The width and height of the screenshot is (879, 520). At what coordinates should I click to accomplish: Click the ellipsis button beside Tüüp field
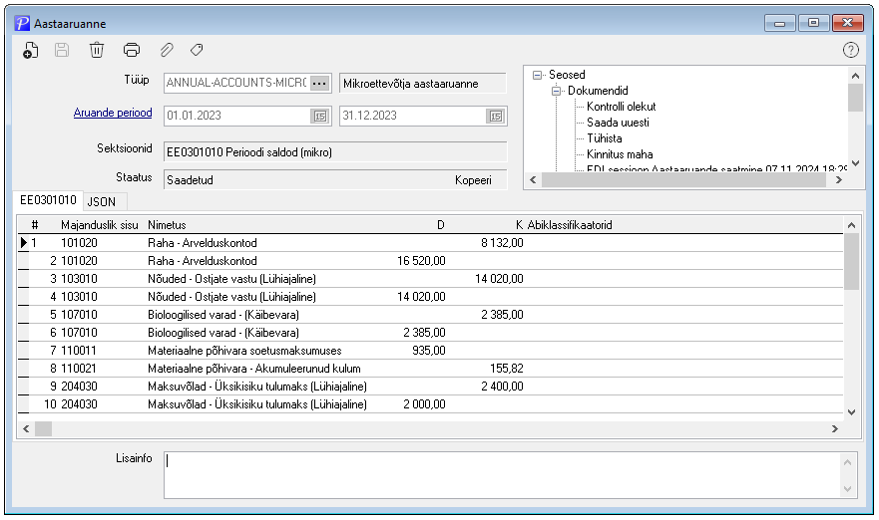point(319,84)
